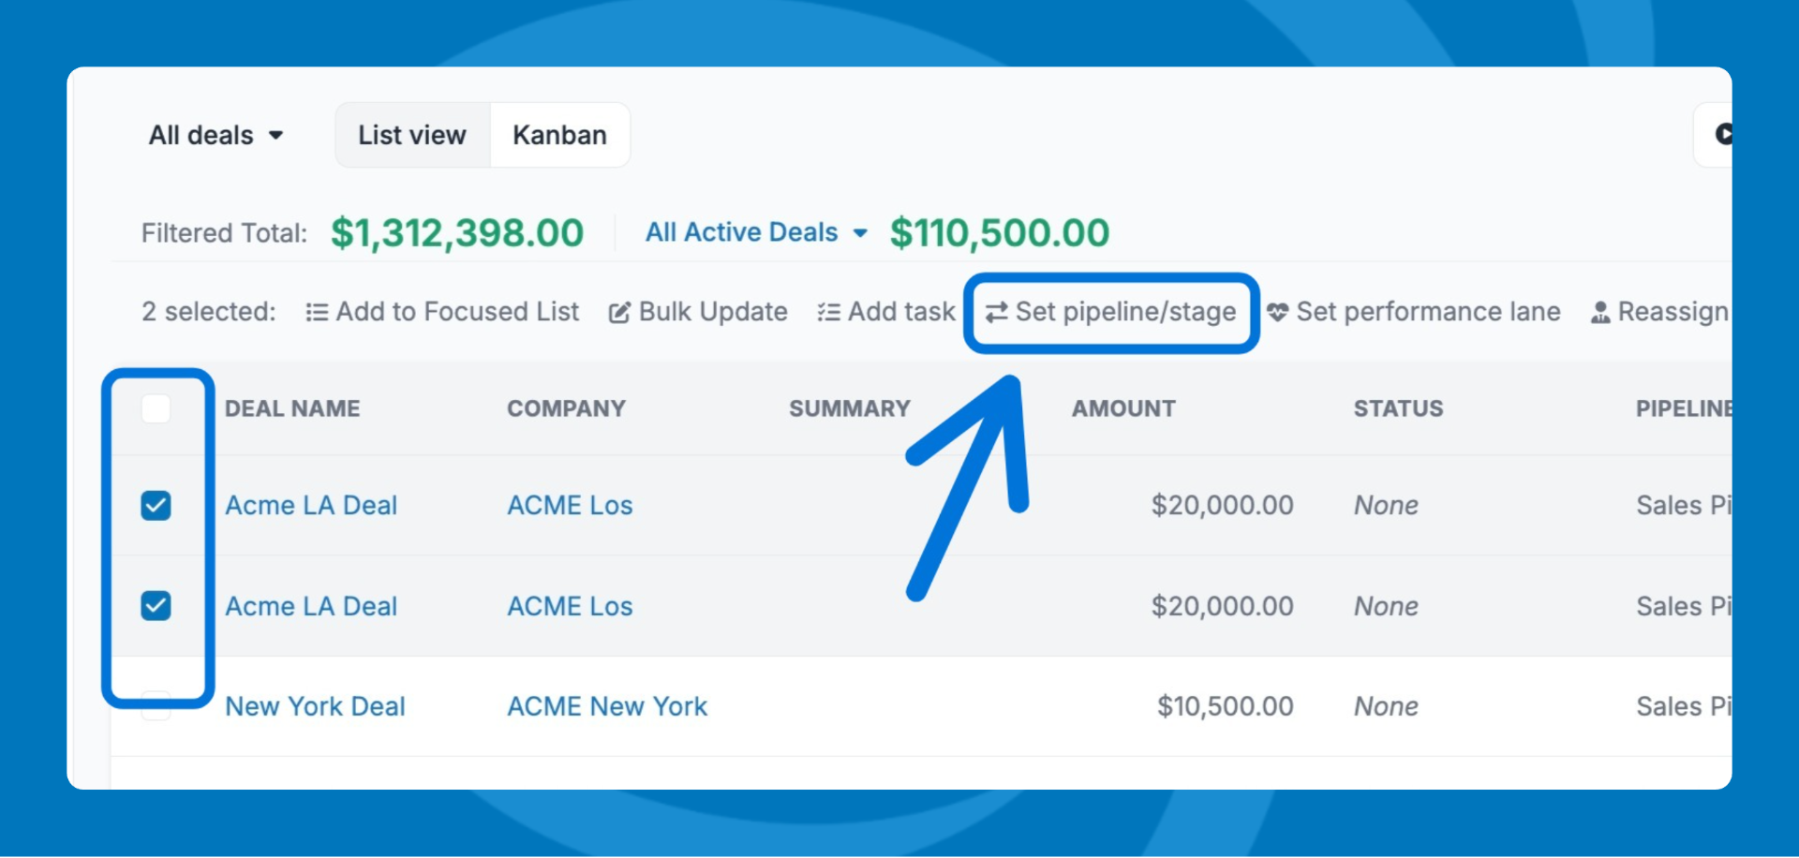Switch to the Kanban tab
1799x858 pixels.
click(559, 136)
